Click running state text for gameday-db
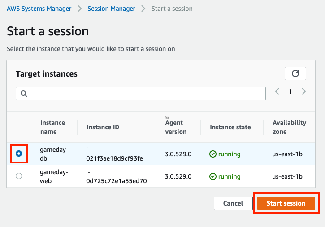Screen dimensions: 325x227 click(229, 154)
